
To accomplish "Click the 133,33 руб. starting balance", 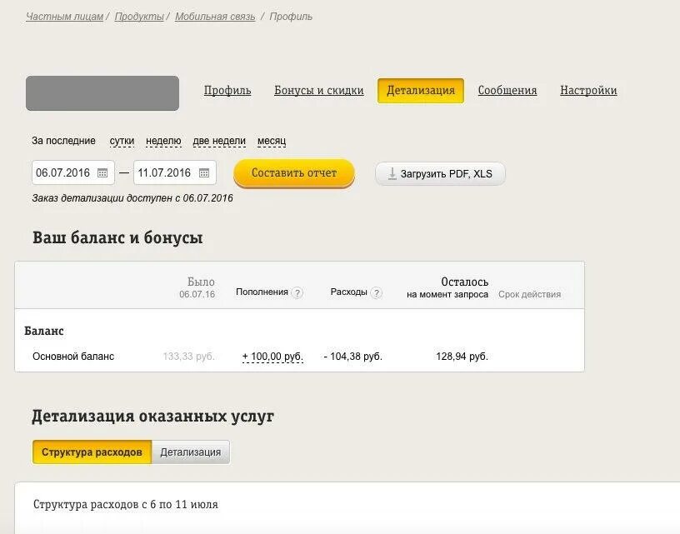I will 188,357.
